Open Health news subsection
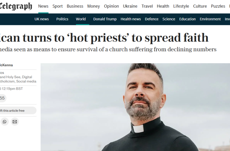Image resolution: width=230 pixels, height=151 pixels. 131,19
